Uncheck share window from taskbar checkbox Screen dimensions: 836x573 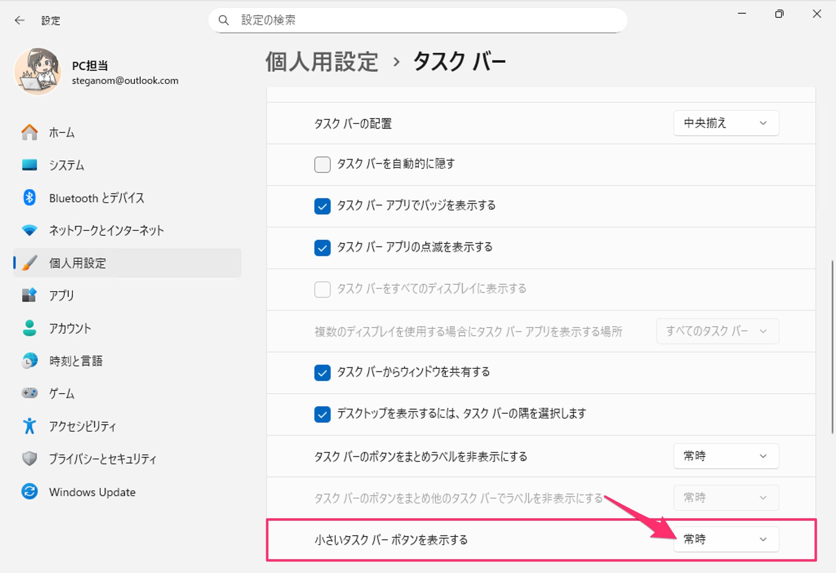322,372
